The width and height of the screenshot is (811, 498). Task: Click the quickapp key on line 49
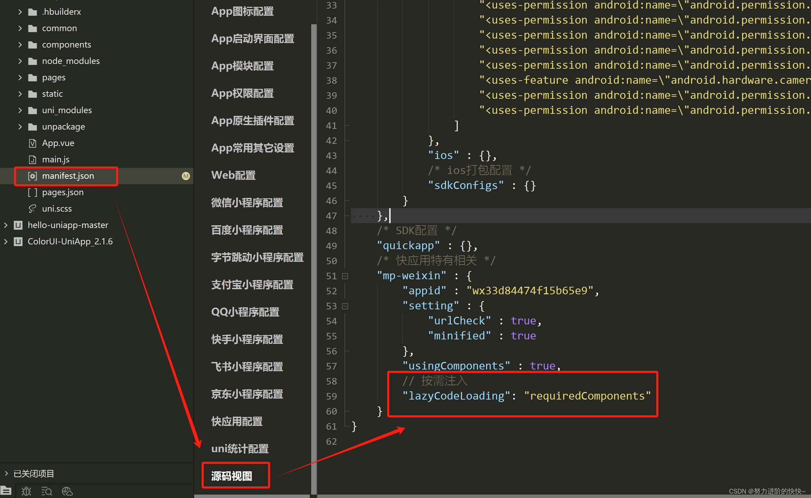(408, 246)
